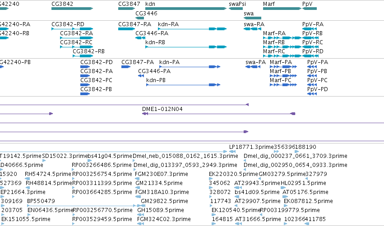384x226 pixels.
Task: Select the Marf gene label
Action: click(268, 4)
